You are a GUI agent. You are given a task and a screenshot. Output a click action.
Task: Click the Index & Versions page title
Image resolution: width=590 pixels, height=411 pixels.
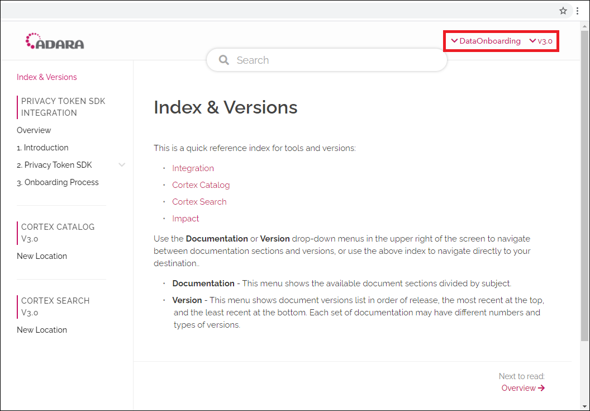pyautogui.click(x=225, y=107)
